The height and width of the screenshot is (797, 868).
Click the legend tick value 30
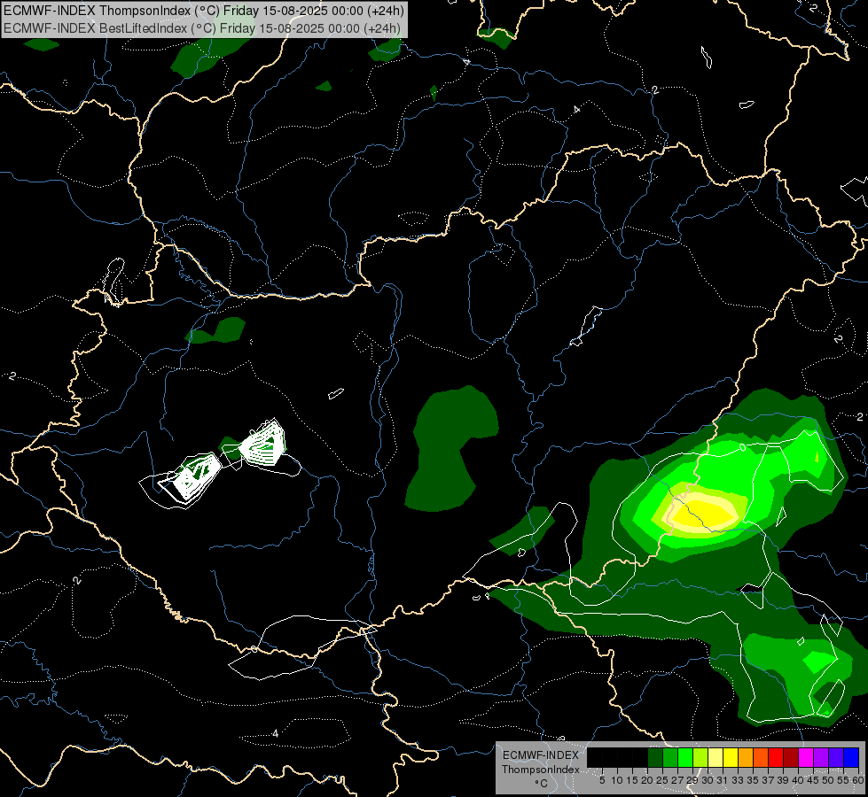pyautogui.click(x=708, y=780)
